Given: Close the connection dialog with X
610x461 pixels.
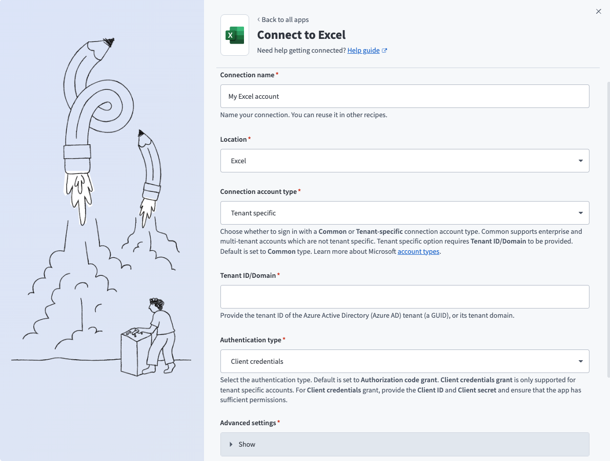Looking at the screenshot, I should tap(598, 11).
